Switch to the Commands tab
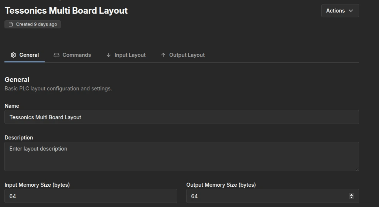The height and width of the screenshot is (207, 379). [x=72, y=55]
